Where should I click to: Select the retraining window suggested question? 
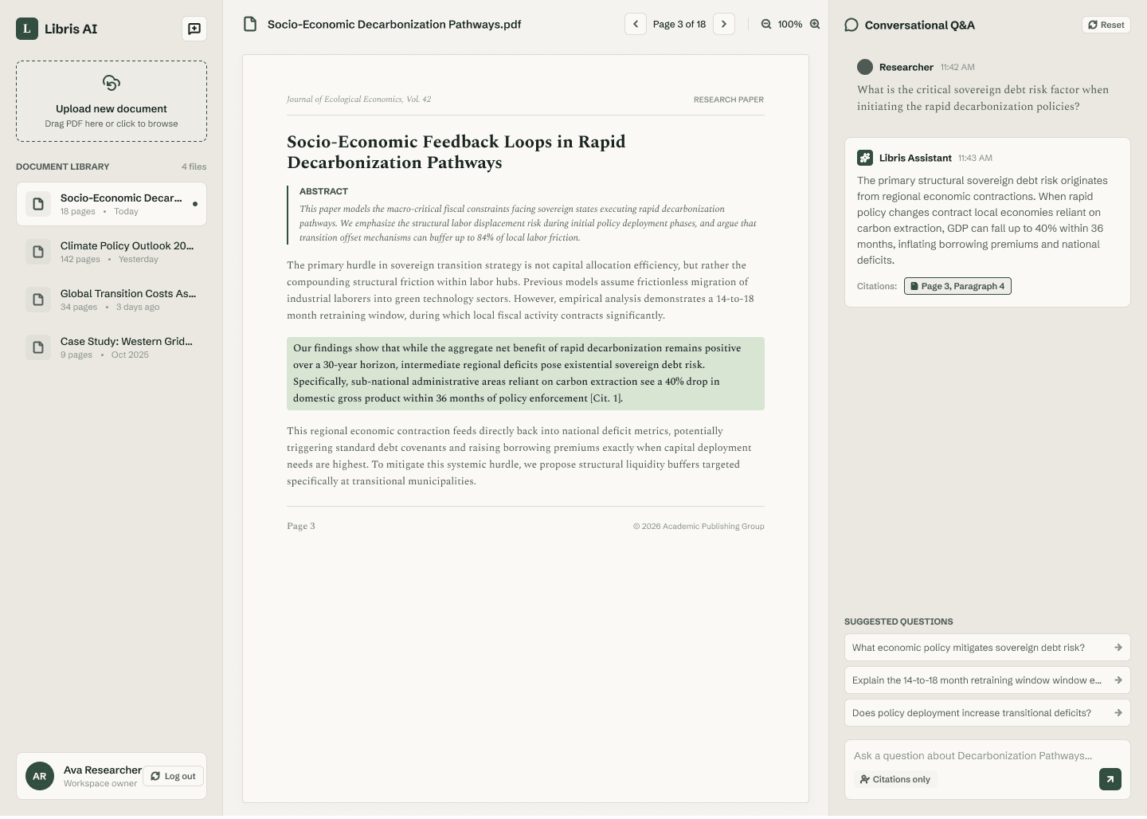[988, 680]
